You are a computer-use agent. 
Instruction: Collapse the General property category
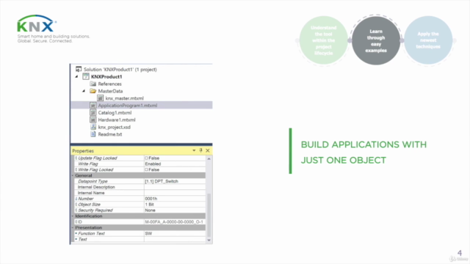point(73,175)
